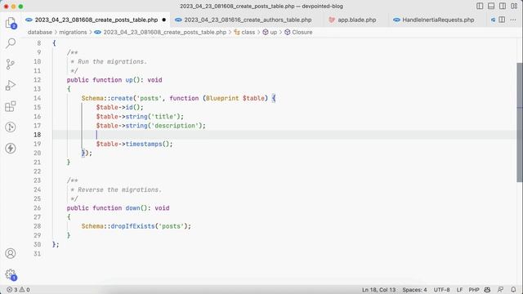This screenshot has width=523, height=294.
Task: Toggle the secondary sidebar layout icon
Action: pos(503,6)
